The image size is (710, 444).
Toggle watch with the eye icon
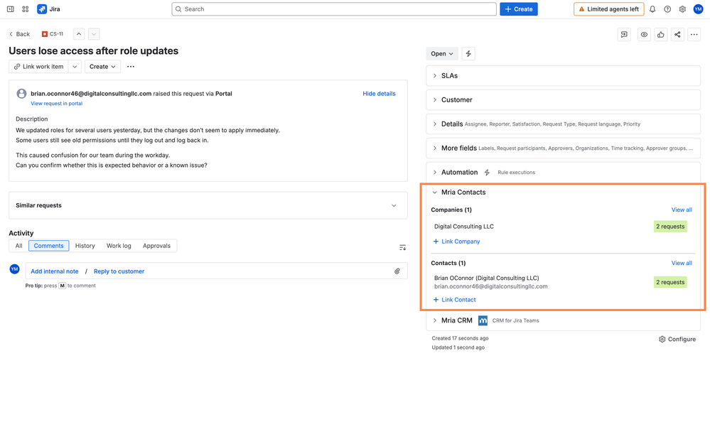(x=644, y=34)
